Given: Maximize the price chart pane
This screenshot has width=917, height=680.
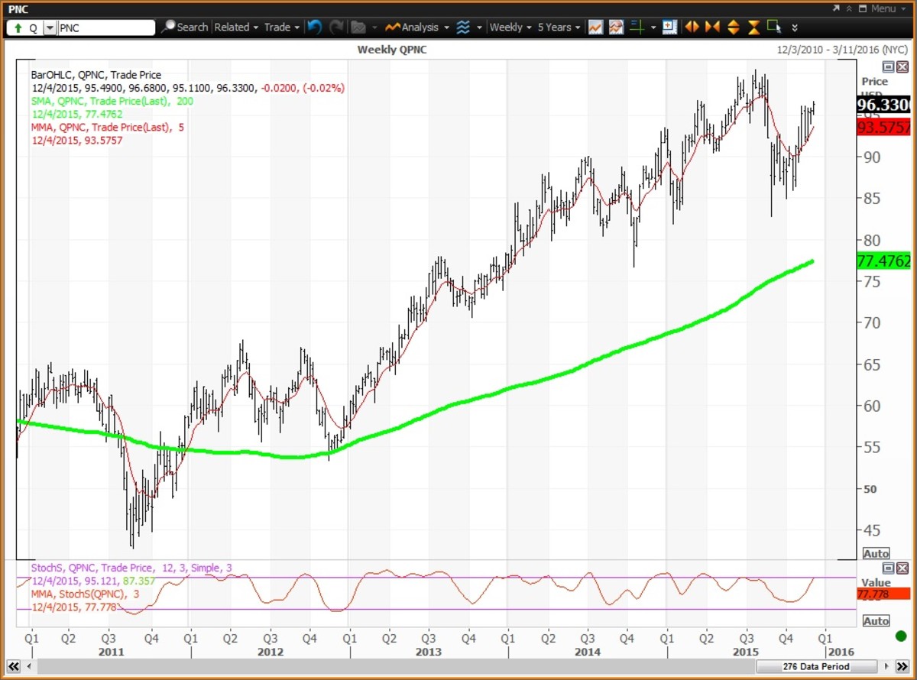Looking at the screenshot, I should pyautogui.click(x=888, y=67).
